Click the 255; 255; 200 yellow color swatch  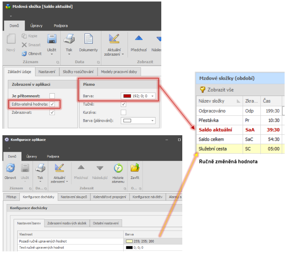coord(129,241)
